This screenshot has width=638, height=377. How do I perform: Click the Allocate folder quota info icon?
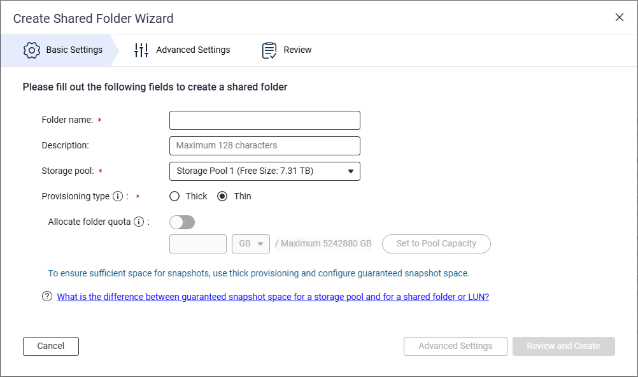pyautogui.click(x=139, y=222)
